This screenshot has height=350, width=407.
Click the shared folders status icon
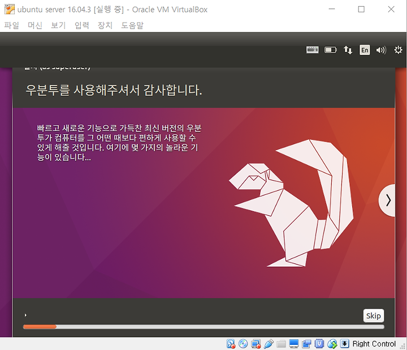(x=281, y=344)
